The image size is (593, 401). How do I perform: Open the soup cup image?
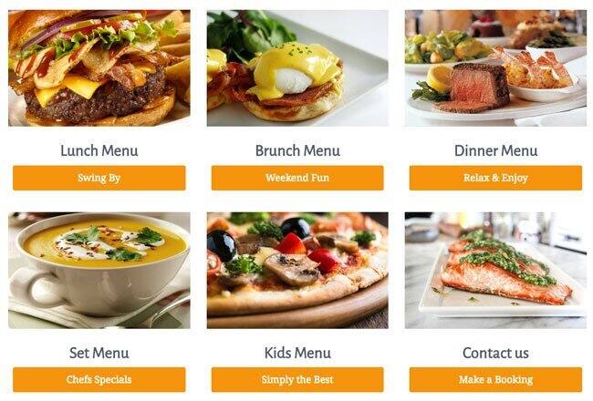pyautogui.click(x=99, y=271)
